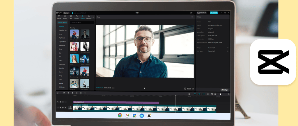Mute the main video track
This screenshot has height=126, width=298.
[x=65, y=108]
